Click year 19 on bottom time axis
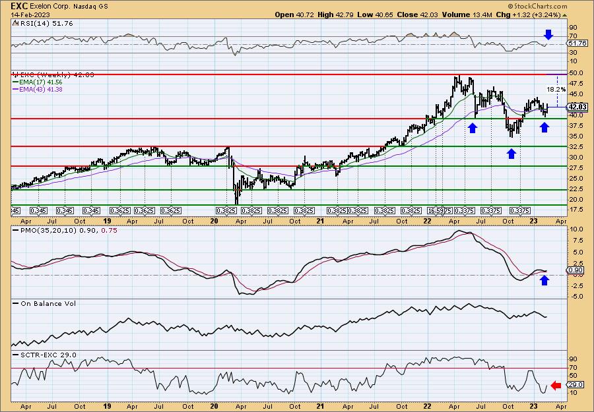 tap(107, 407)
